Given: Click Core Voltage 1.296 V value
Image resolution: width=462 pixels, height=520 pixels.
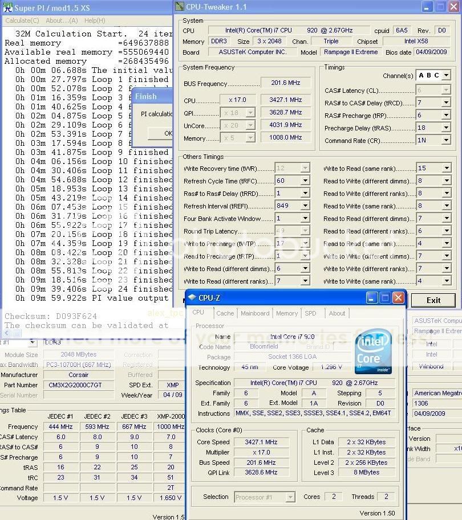Looking at the screenshot, I should 331,367.
